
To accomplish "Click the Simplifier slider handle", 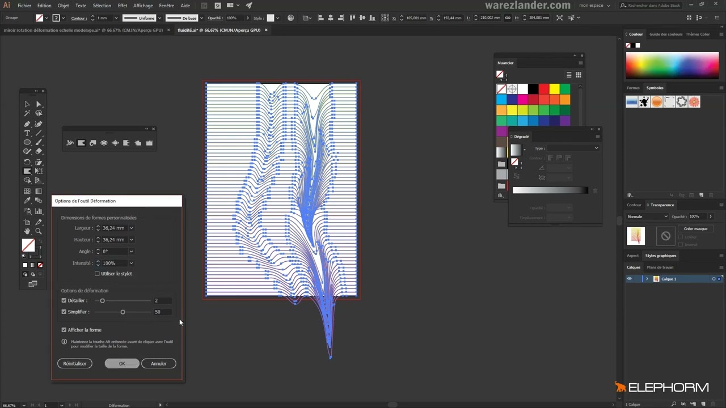I will click(x=123, y=312).
